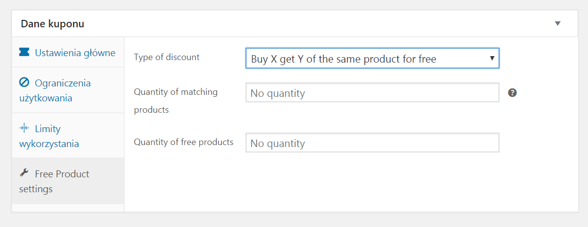Screen dimensions: 588x227
Task: Click the ticket icon beside Ustawienia główne
Action: pos(24,52)
